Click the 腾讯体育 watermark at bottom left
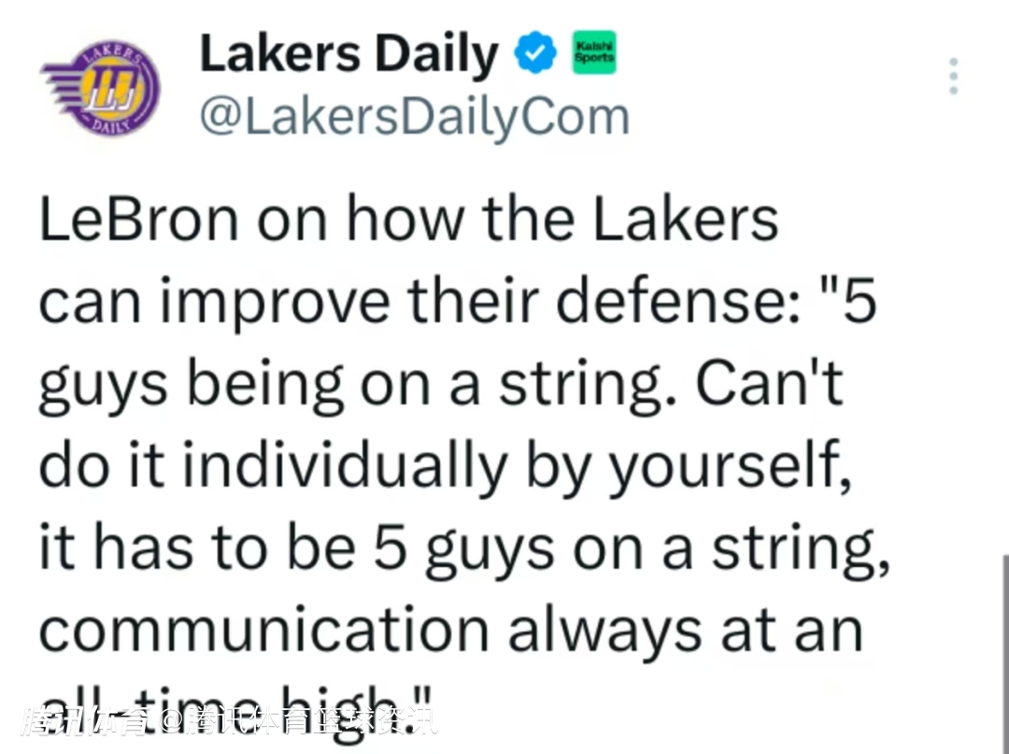1009x754 pixels. pos(90,722)
